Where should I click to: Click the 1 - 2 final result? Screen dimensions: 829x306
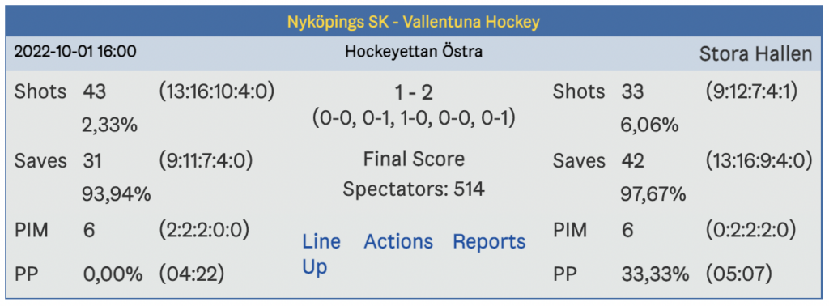tap(414, 93)
